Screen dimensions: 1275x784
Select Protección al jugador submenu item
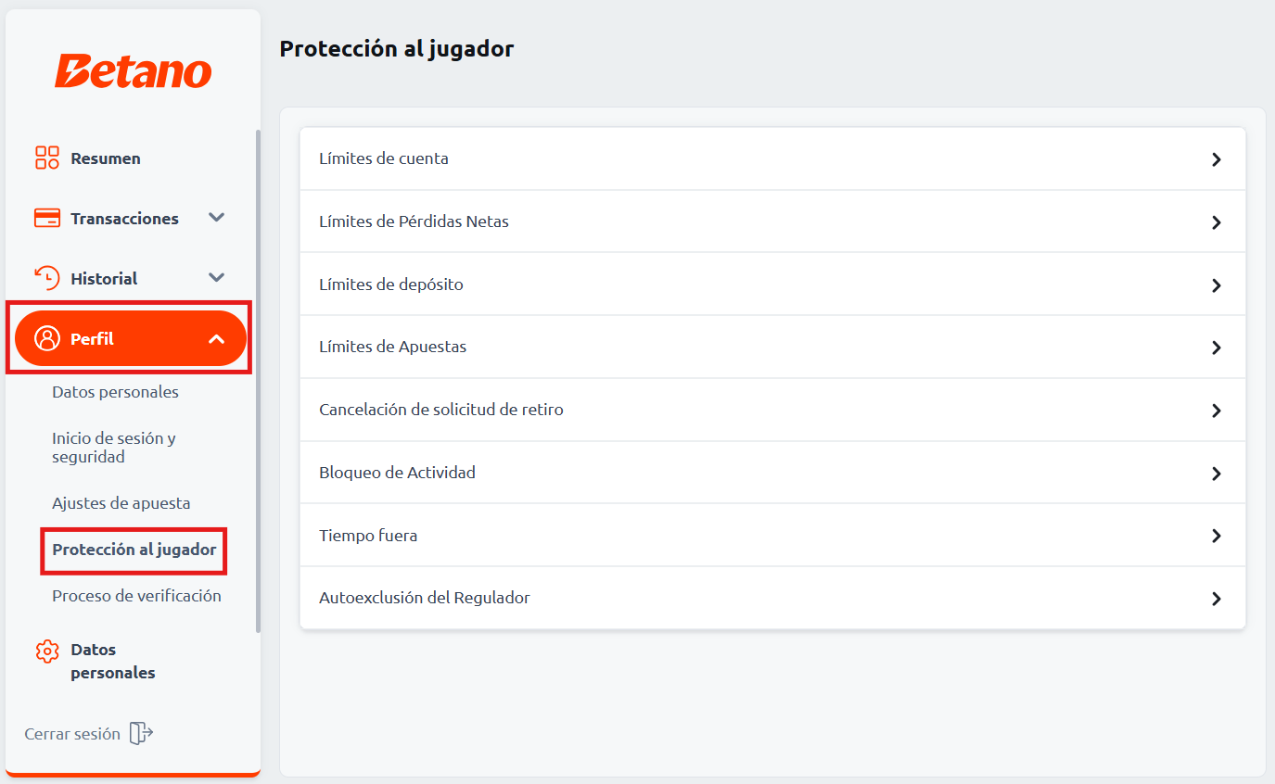coord(134,550)
